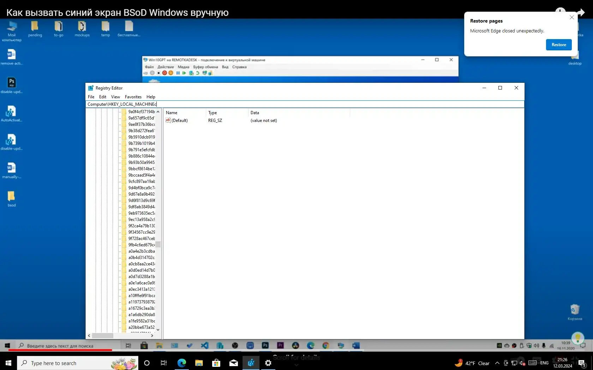Click the Start button on the bottom taskbar
This screenshot has height=370, width=593.
click(8, 363)
